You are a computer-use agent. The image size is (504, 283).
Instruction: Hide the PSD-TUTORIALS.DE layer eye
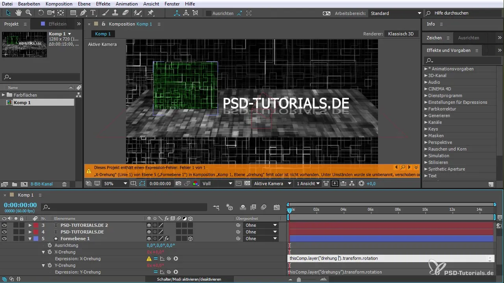pos(4,232)
